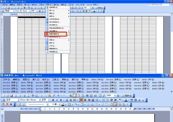
Task: Open line style dropdown in Tables and Borders toolbar
Action: tap(48, 104)
